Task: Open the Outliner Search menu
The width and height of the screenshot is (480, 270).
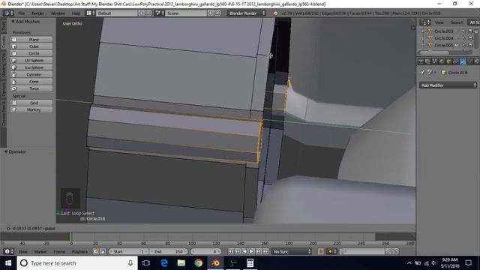Action: click(457, 22)
